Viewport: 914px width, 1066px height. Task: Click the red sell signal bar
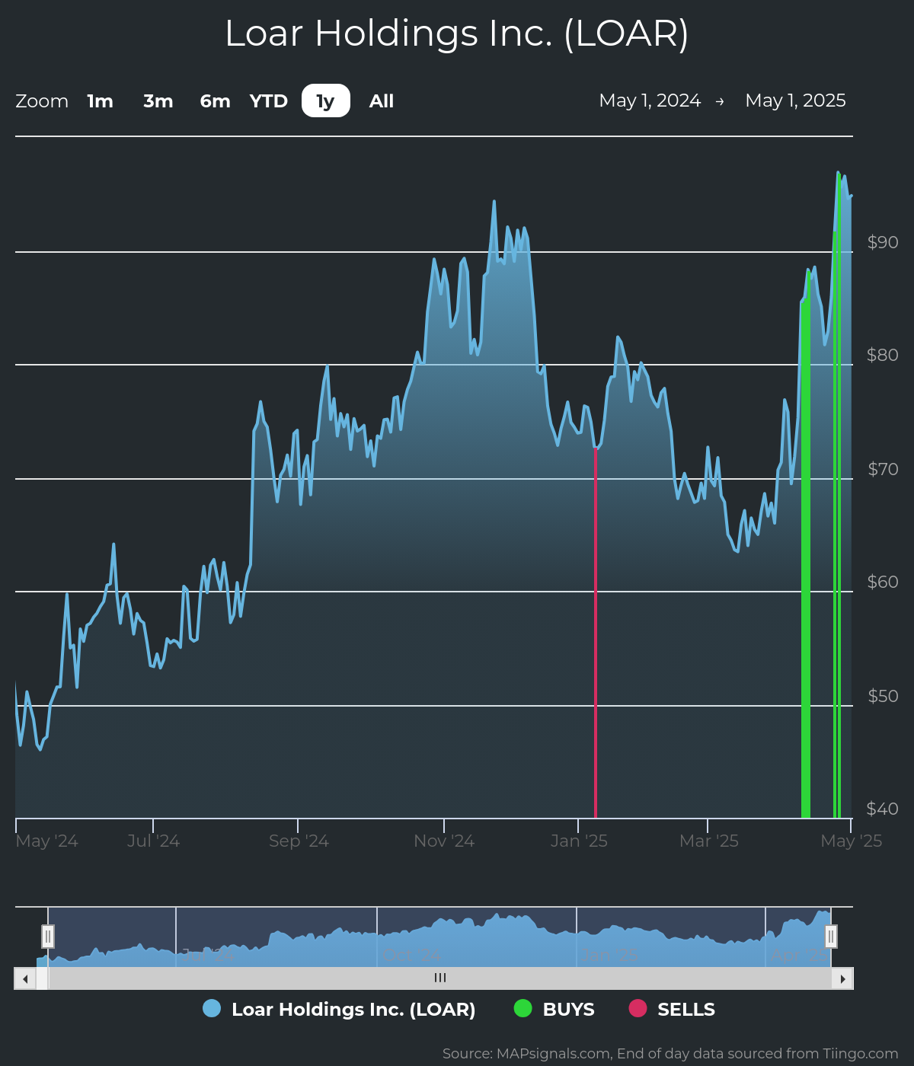pyautogui.click(x=596, y=633)
